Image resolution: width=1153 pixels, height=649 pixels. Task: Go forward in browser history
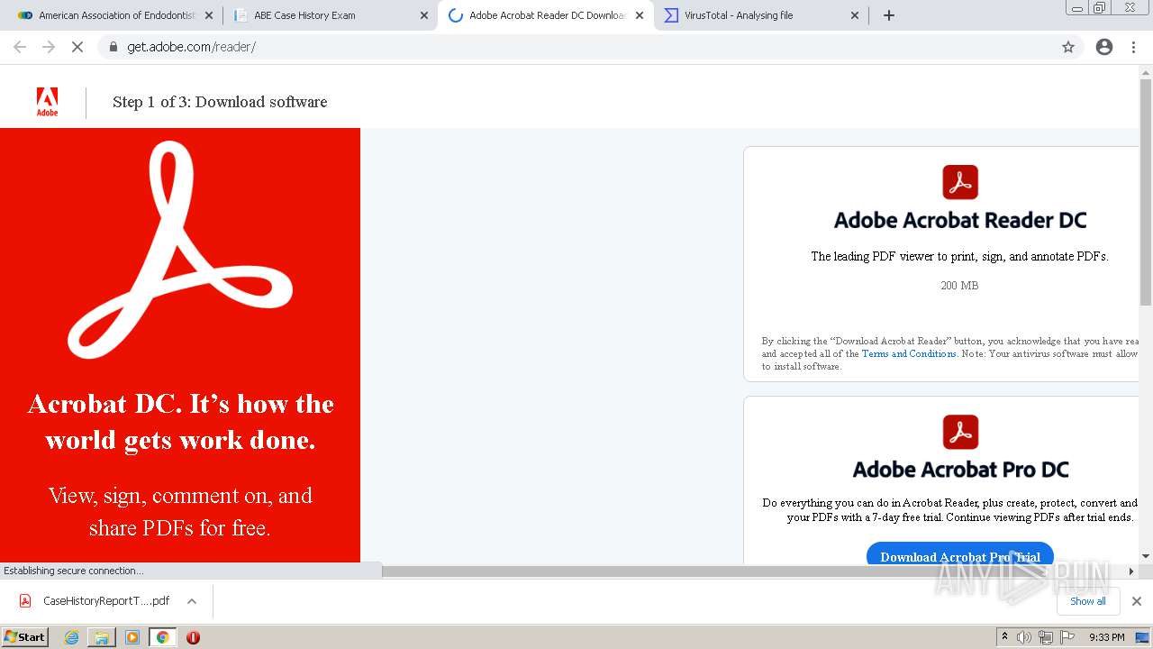tap(49, 47)
